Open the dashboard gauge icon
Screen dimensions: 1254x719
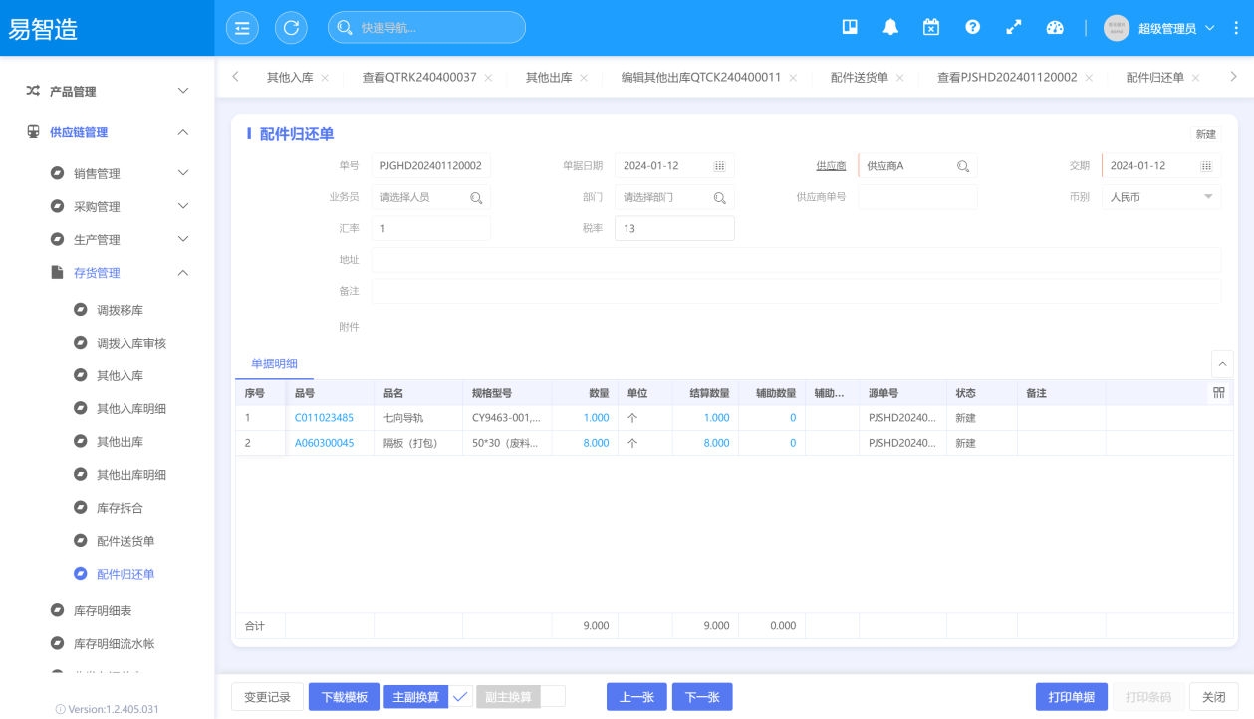[1055, 28]
